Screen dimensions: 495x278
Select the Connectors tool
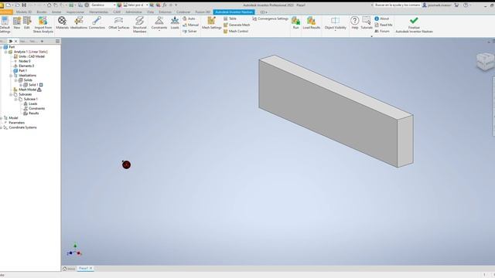tap(97, 22)
